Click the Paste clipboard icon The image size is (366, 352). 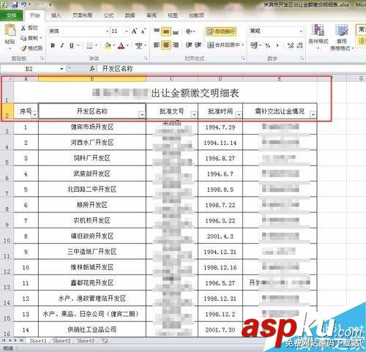10,31
